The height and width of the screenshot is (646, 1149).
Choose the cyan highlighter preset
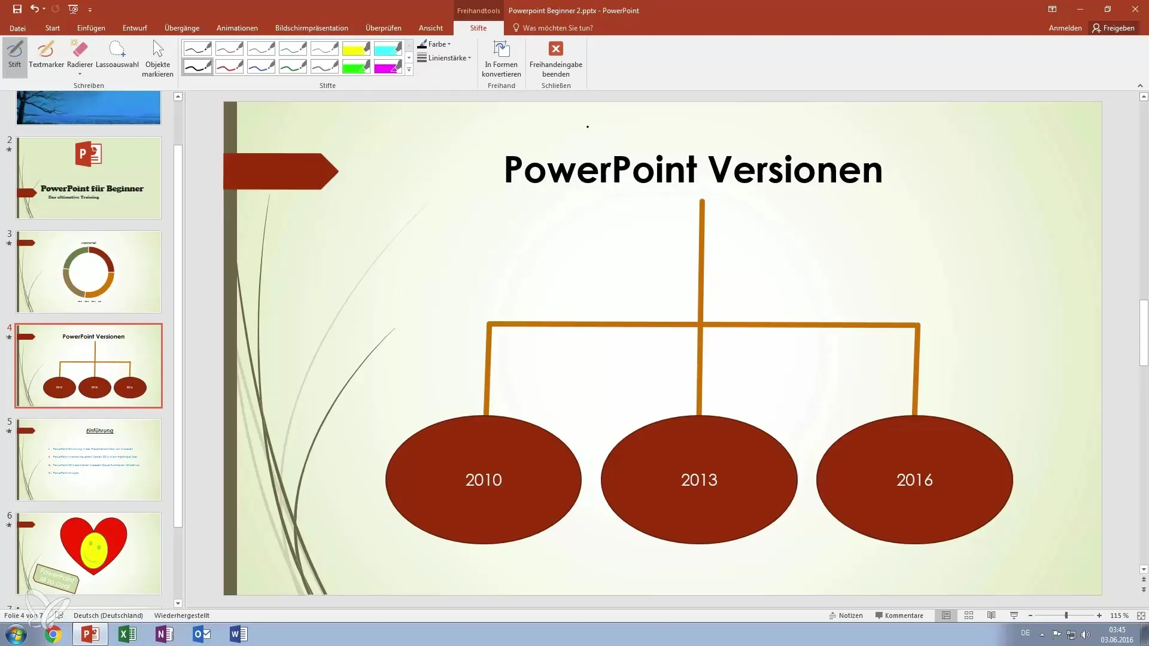(x=388, y=48)
